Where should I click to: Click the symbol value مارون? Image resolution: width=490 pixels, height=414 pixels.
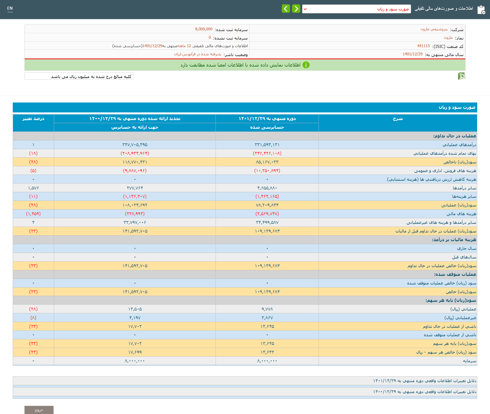tap(448, 38)
